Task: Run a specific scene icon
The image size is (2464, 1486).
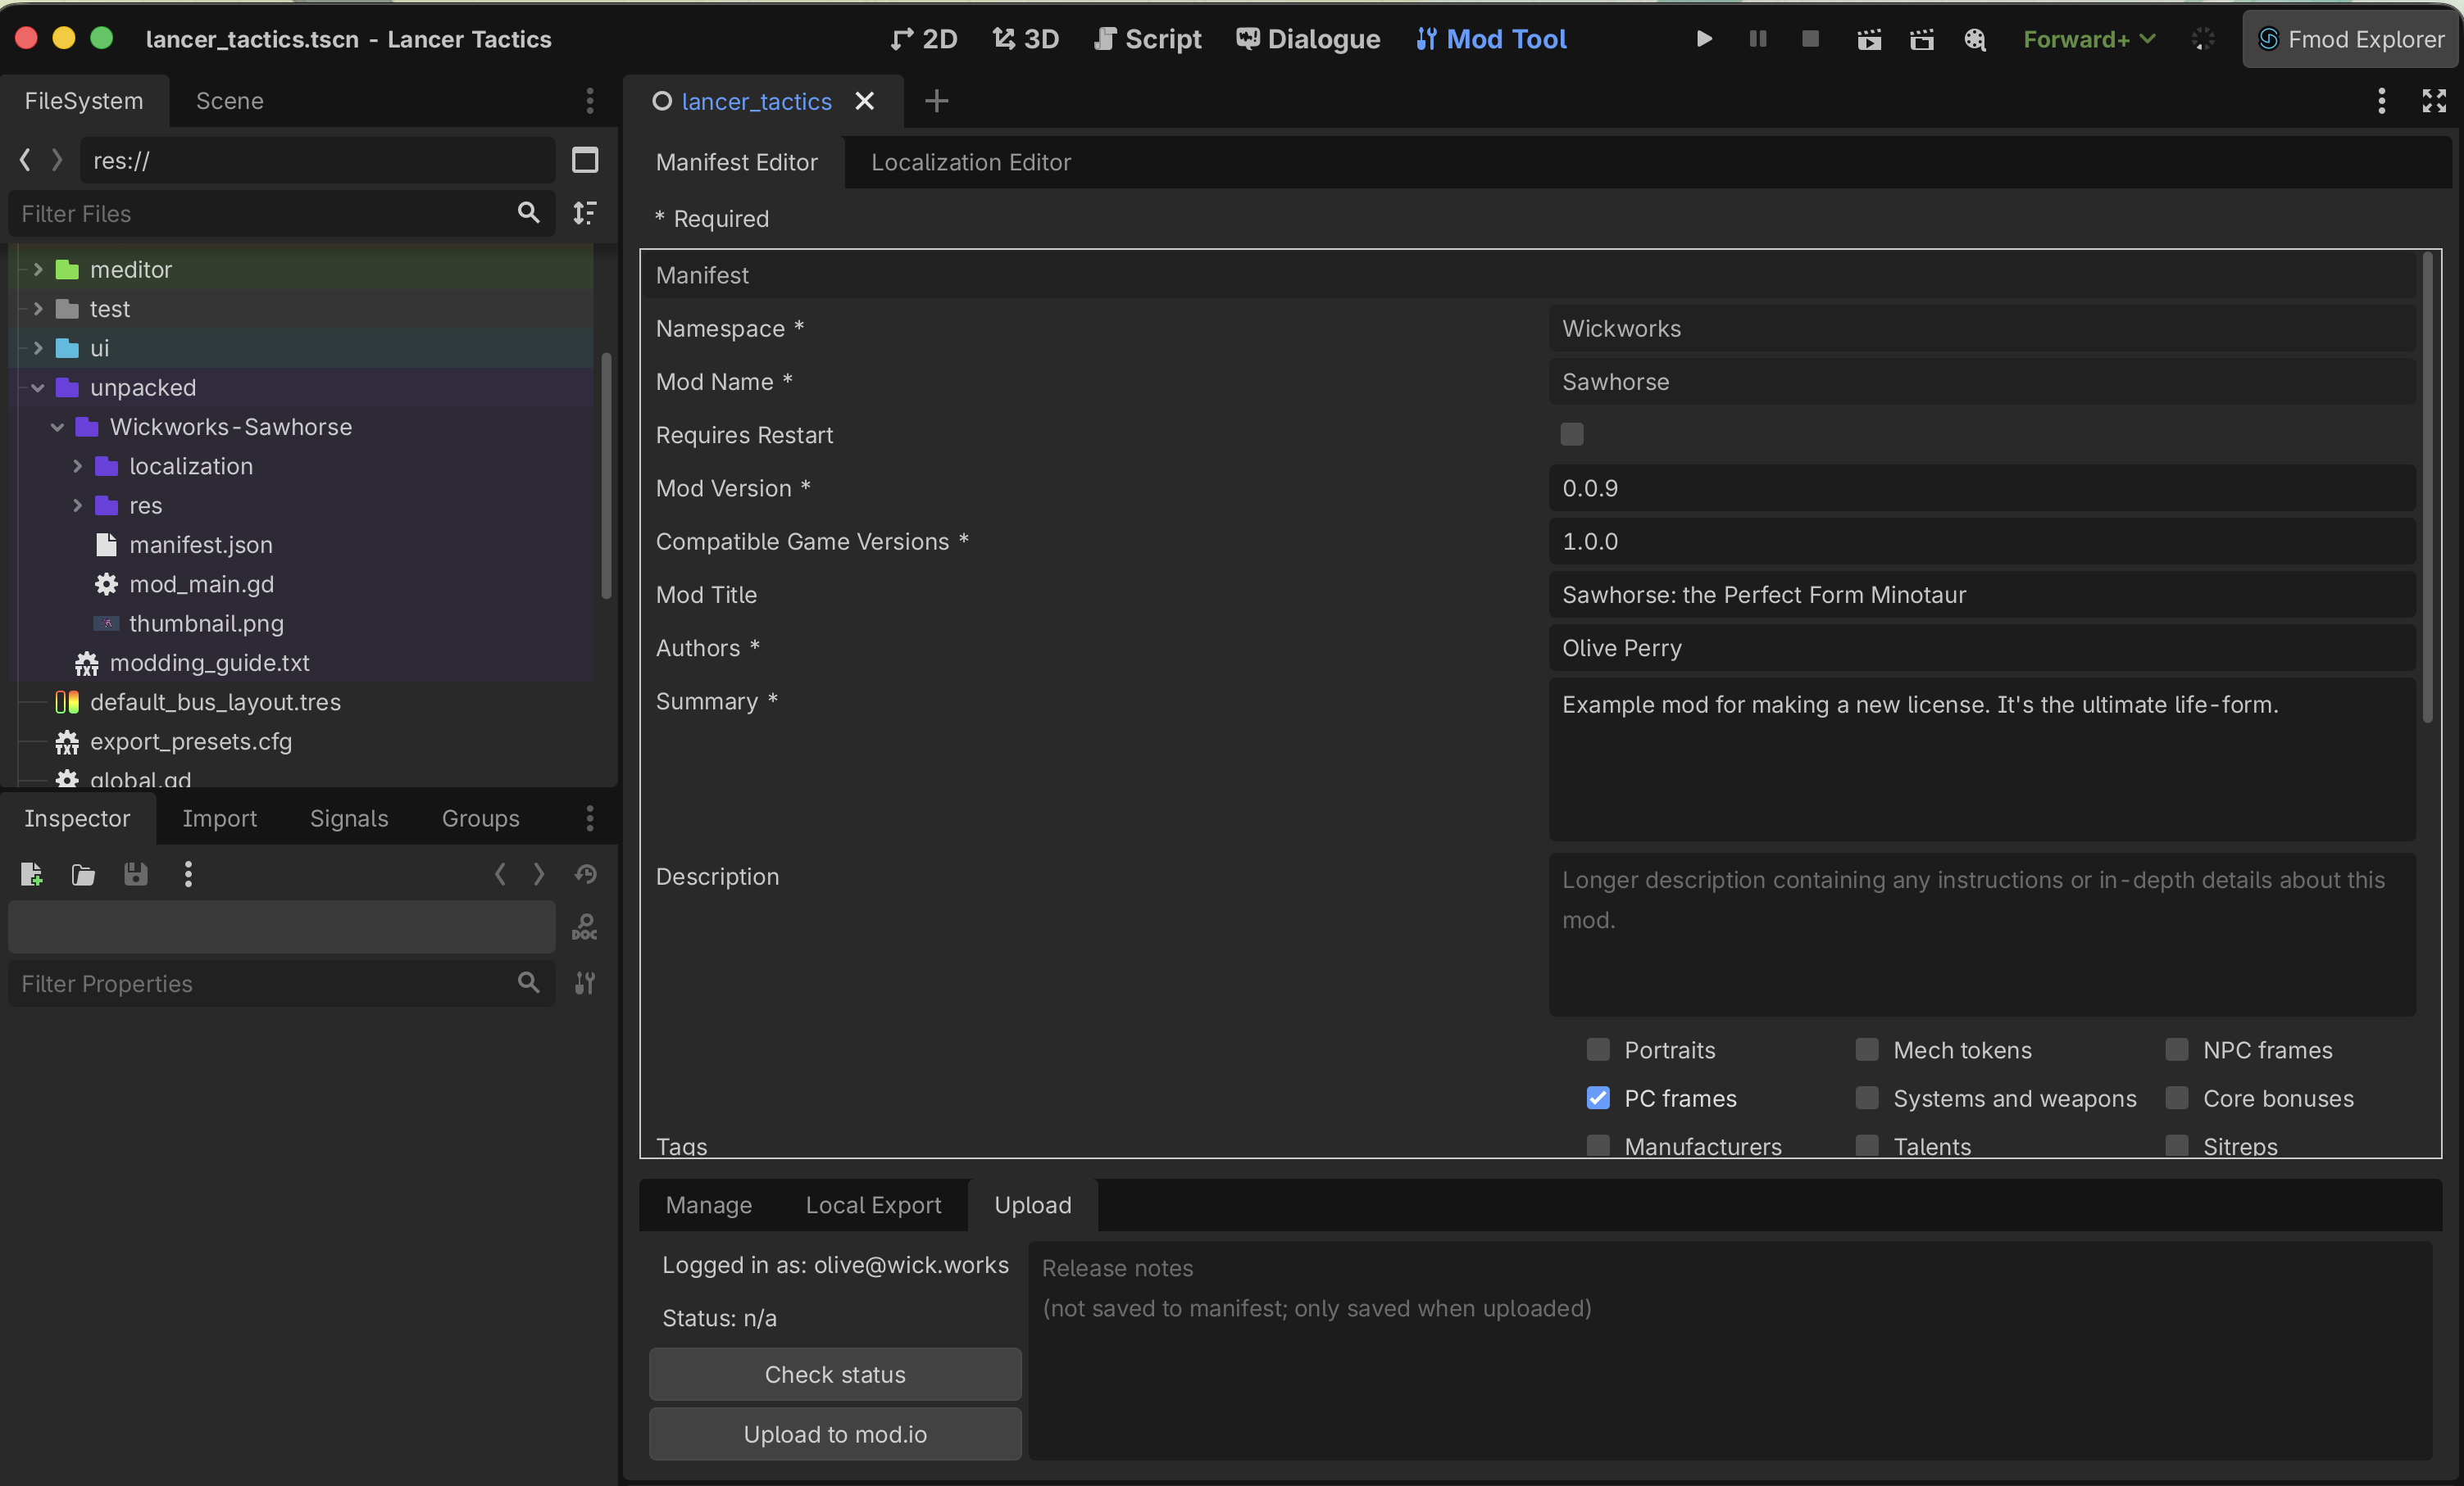Action: (1921, 39)
